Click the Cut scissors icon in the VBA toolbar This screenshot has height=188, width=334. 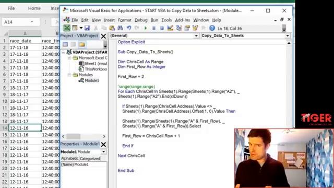click(x=96, y=28)
